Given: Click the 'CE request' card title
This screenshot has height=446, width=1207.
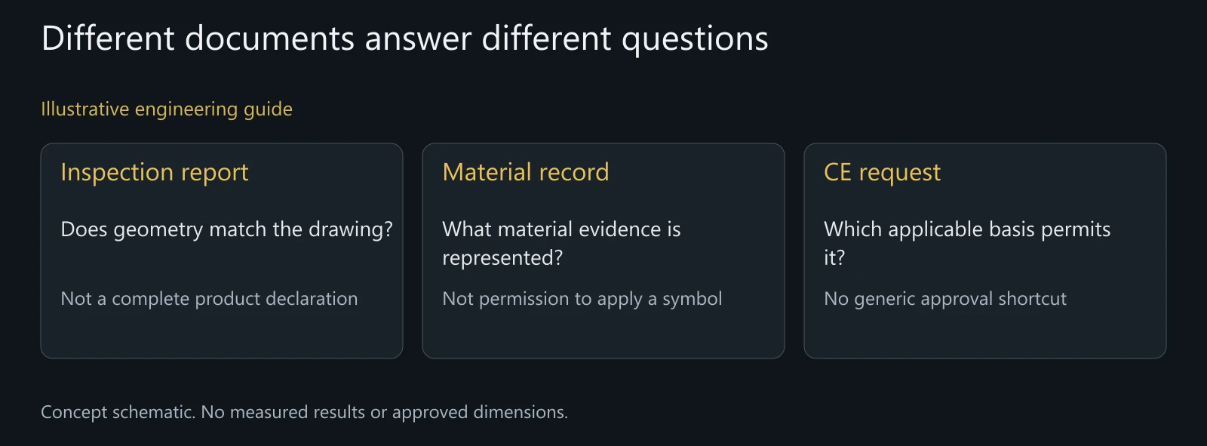Looking at the screenshot, I should (x=883, y=172).
